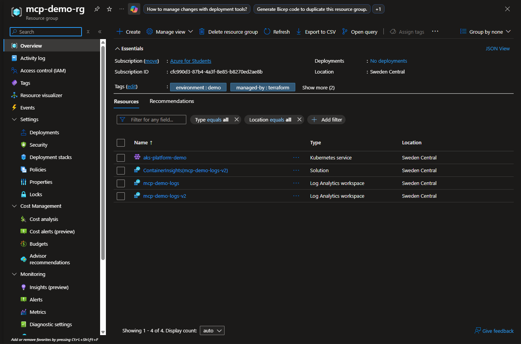Click the Create plus icon
The height and width of the screenshot is (344, 521).
click(x=120, y=32)
